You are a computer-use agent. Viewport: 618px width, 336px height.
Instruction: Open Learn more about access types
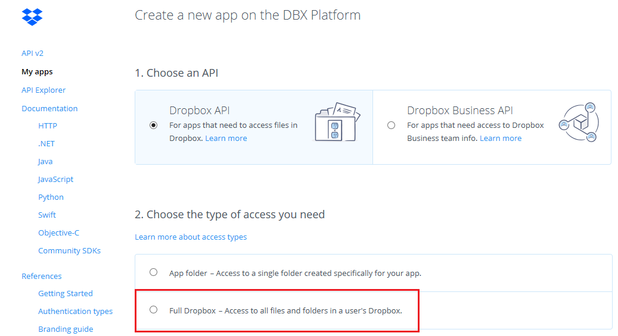(x=191, y=237)
